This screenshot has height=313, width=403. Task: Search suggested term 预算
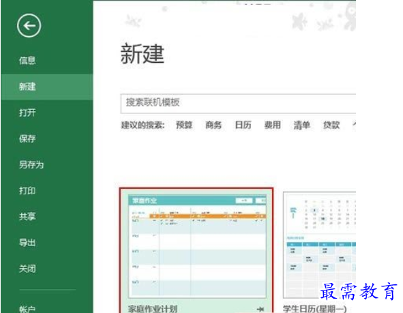point(184,125)
